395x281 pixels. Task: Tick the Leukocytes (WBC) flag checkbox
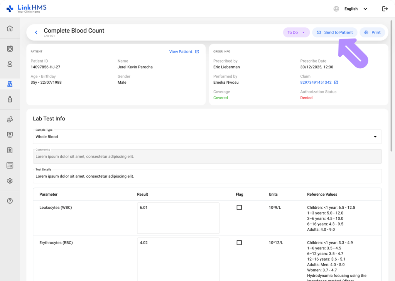(239, 207)
